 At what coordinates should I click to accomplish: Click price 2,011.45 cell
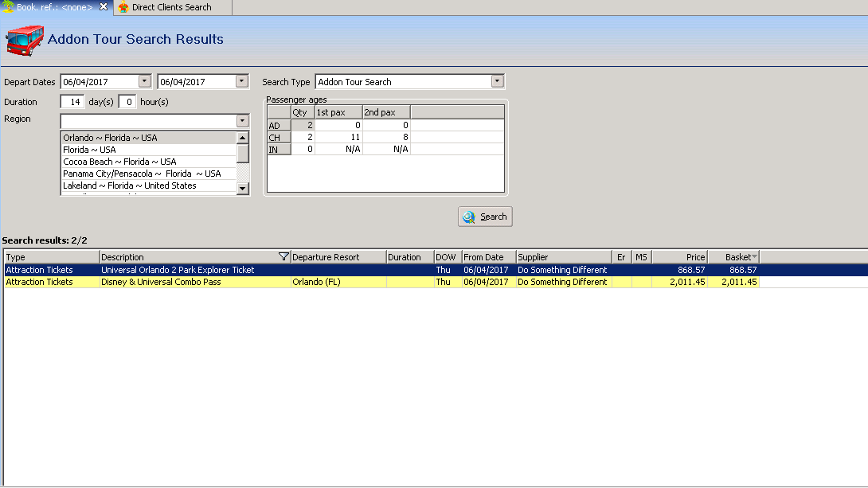tap(680, 282)
